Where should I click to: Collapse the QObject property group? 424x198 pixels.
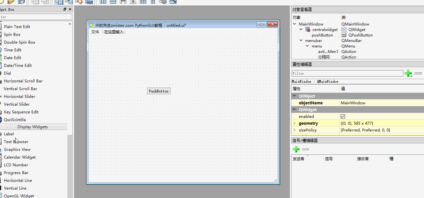point(294,96)
